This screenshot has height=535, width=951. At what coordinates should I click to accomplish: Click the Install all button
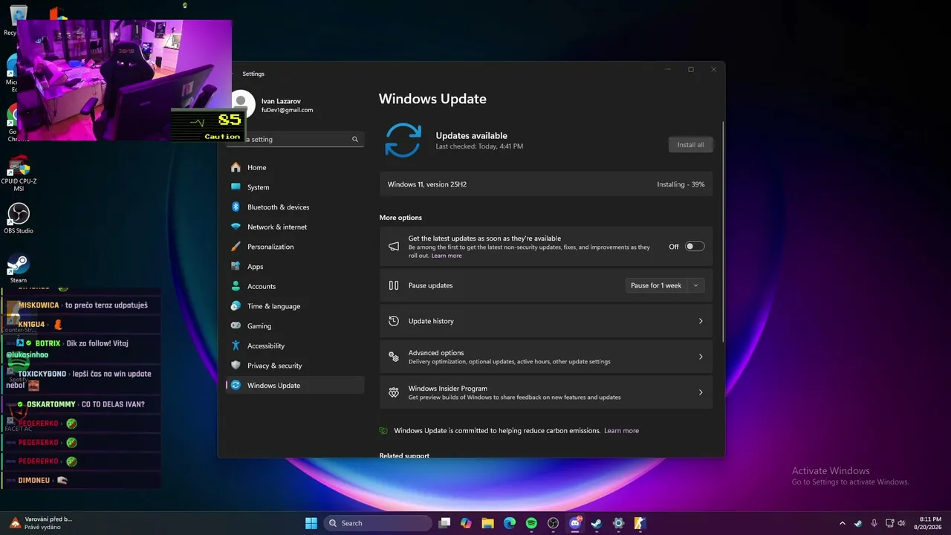pyautogui.click(x=690, y=145)
